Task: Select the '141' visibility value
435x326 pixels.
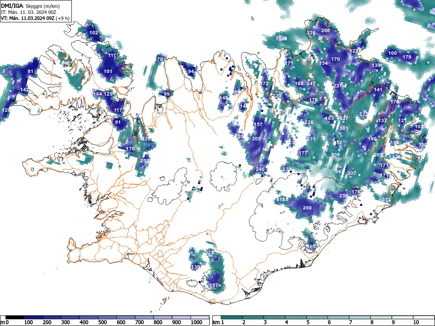Action: click(x=378, y=90)
